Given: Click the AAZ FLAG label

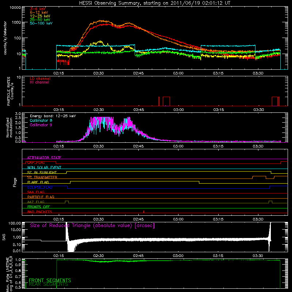Looking at the screenshot, I should (36, 202).
